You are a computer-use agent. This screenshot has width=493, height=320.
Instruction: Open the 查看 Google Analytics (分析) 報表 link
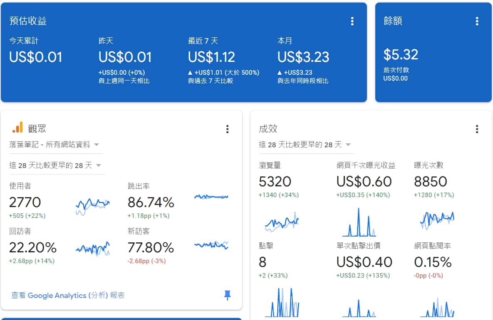point(68,295)
